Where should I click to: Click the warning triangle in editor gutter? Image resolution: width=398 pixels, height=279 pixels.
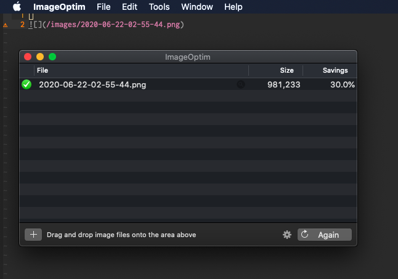pos(6,25)
